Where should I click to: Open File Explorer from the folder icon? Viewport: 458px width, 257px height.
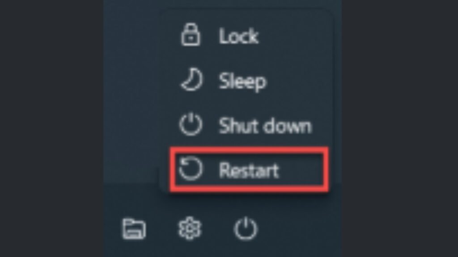click(x=134, y=229)
